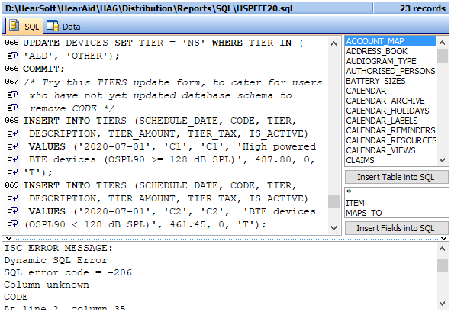Click Insert Table into SQL button

396,177
